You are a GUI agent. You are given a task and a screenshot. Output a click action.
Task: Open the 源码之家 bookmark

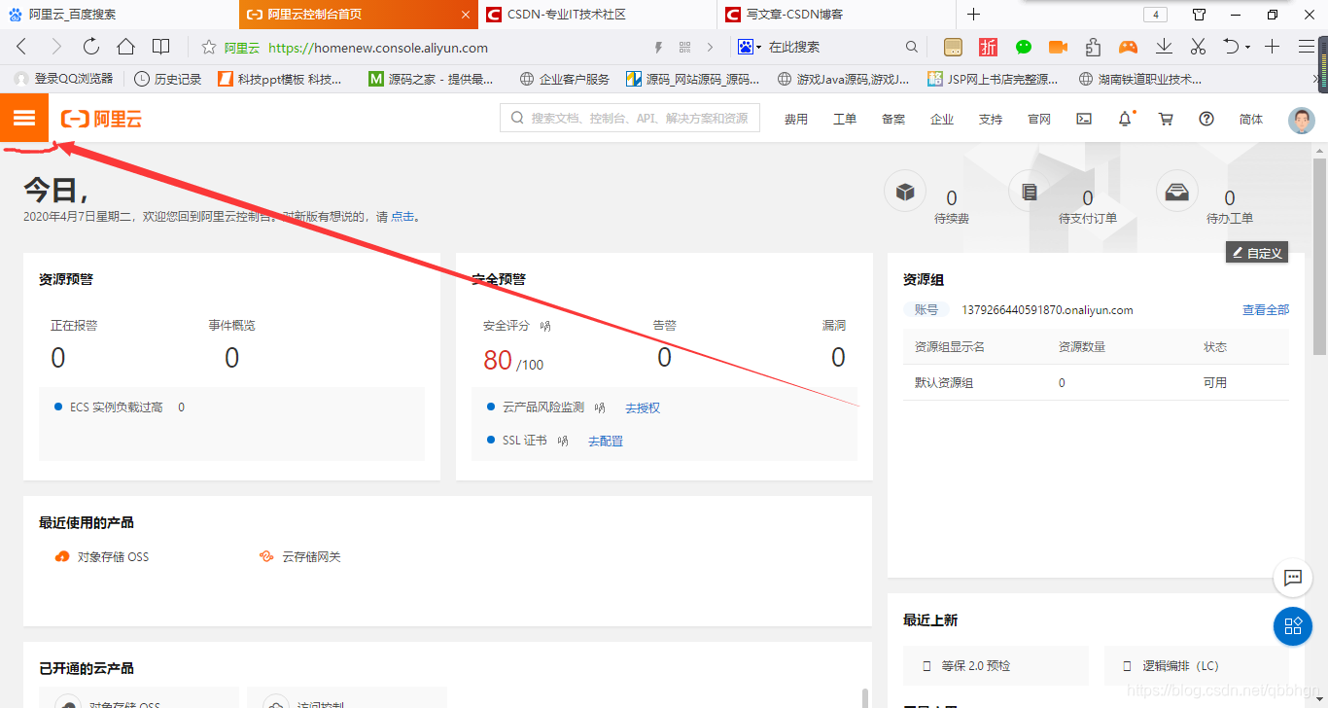pos(431,79)
